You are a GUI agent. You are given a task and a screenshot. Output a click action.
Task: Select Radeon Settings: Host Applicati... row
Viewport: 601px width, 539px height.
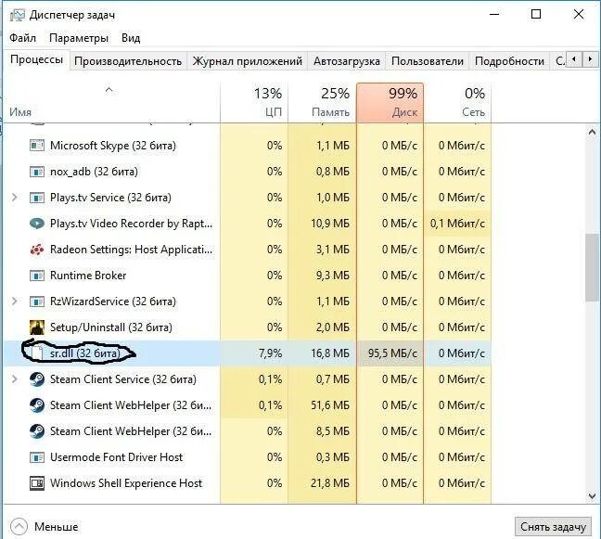point(248,250)
